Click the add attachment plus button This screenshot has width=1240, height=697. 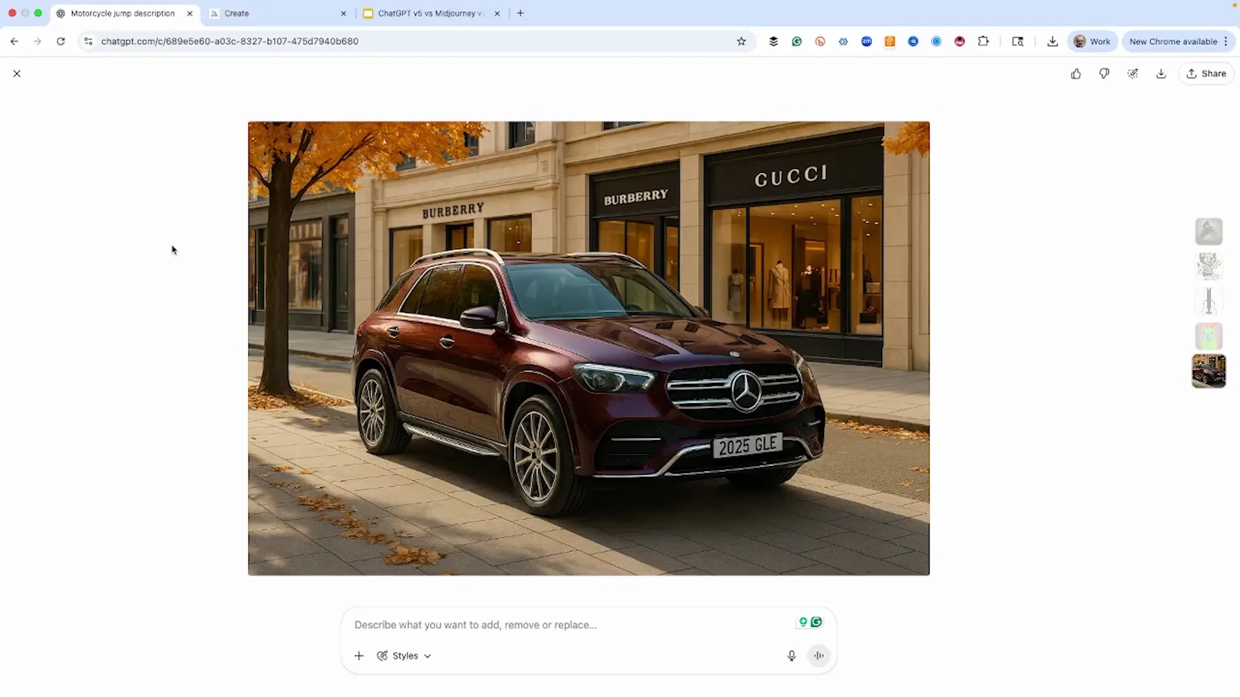[359, 656]
